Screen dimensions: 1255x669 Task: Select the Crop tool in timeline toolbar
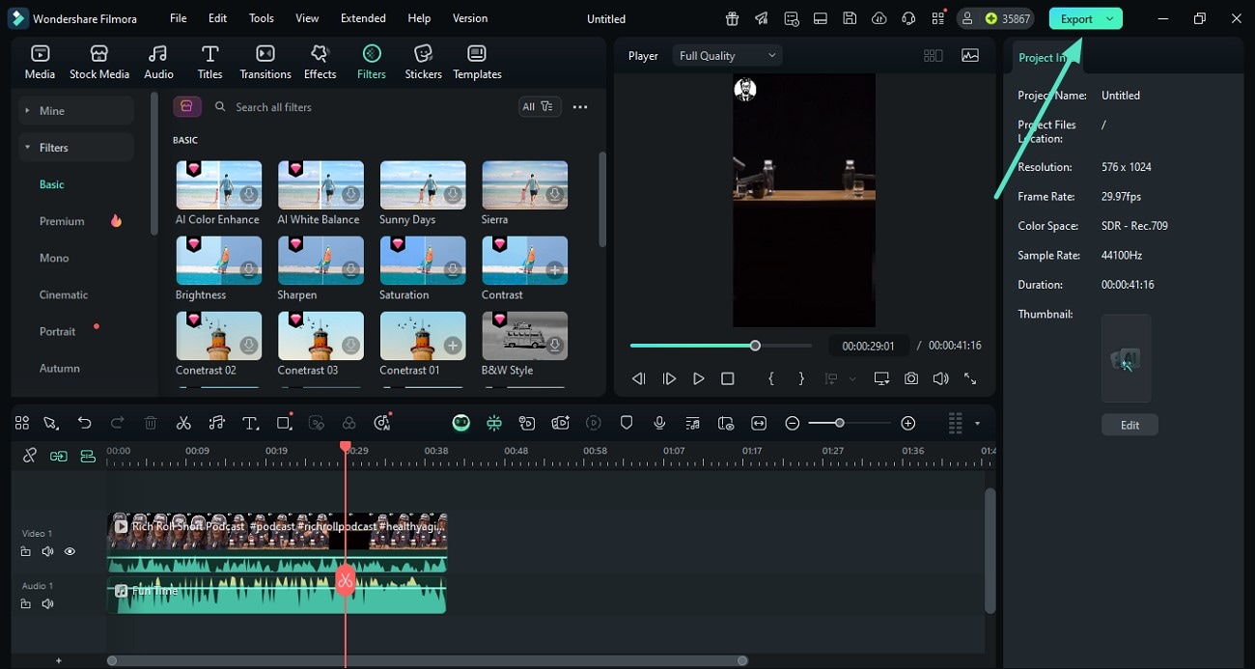click(284, 423)
